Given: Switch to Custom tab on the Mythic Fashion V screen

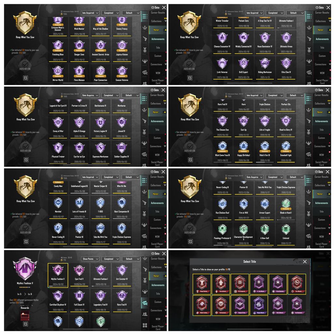Looking at the screenshot, I should [x=158, y=302].
